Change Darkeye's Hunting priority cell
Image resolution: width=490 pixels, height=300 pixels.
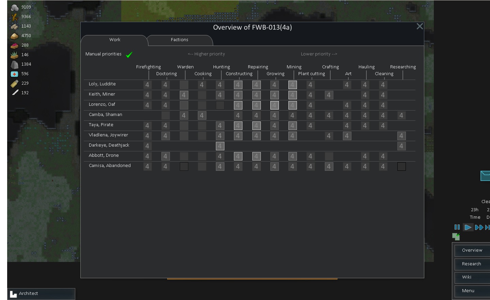(x=220, y=146)
